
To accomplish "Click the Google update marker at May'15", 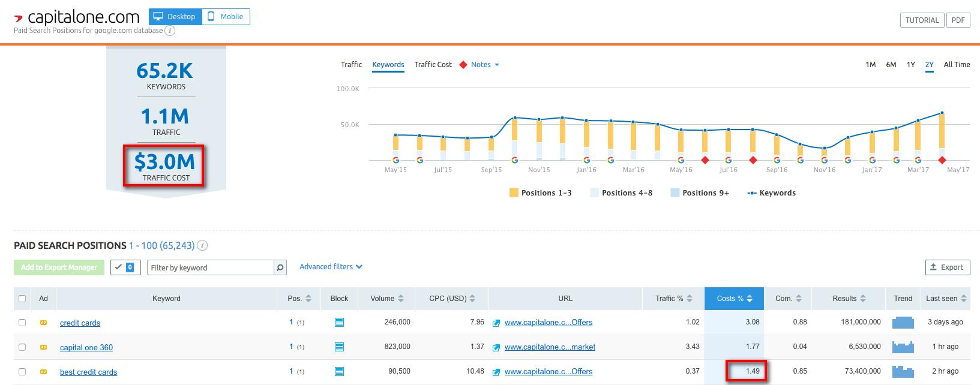I will 395,160.
